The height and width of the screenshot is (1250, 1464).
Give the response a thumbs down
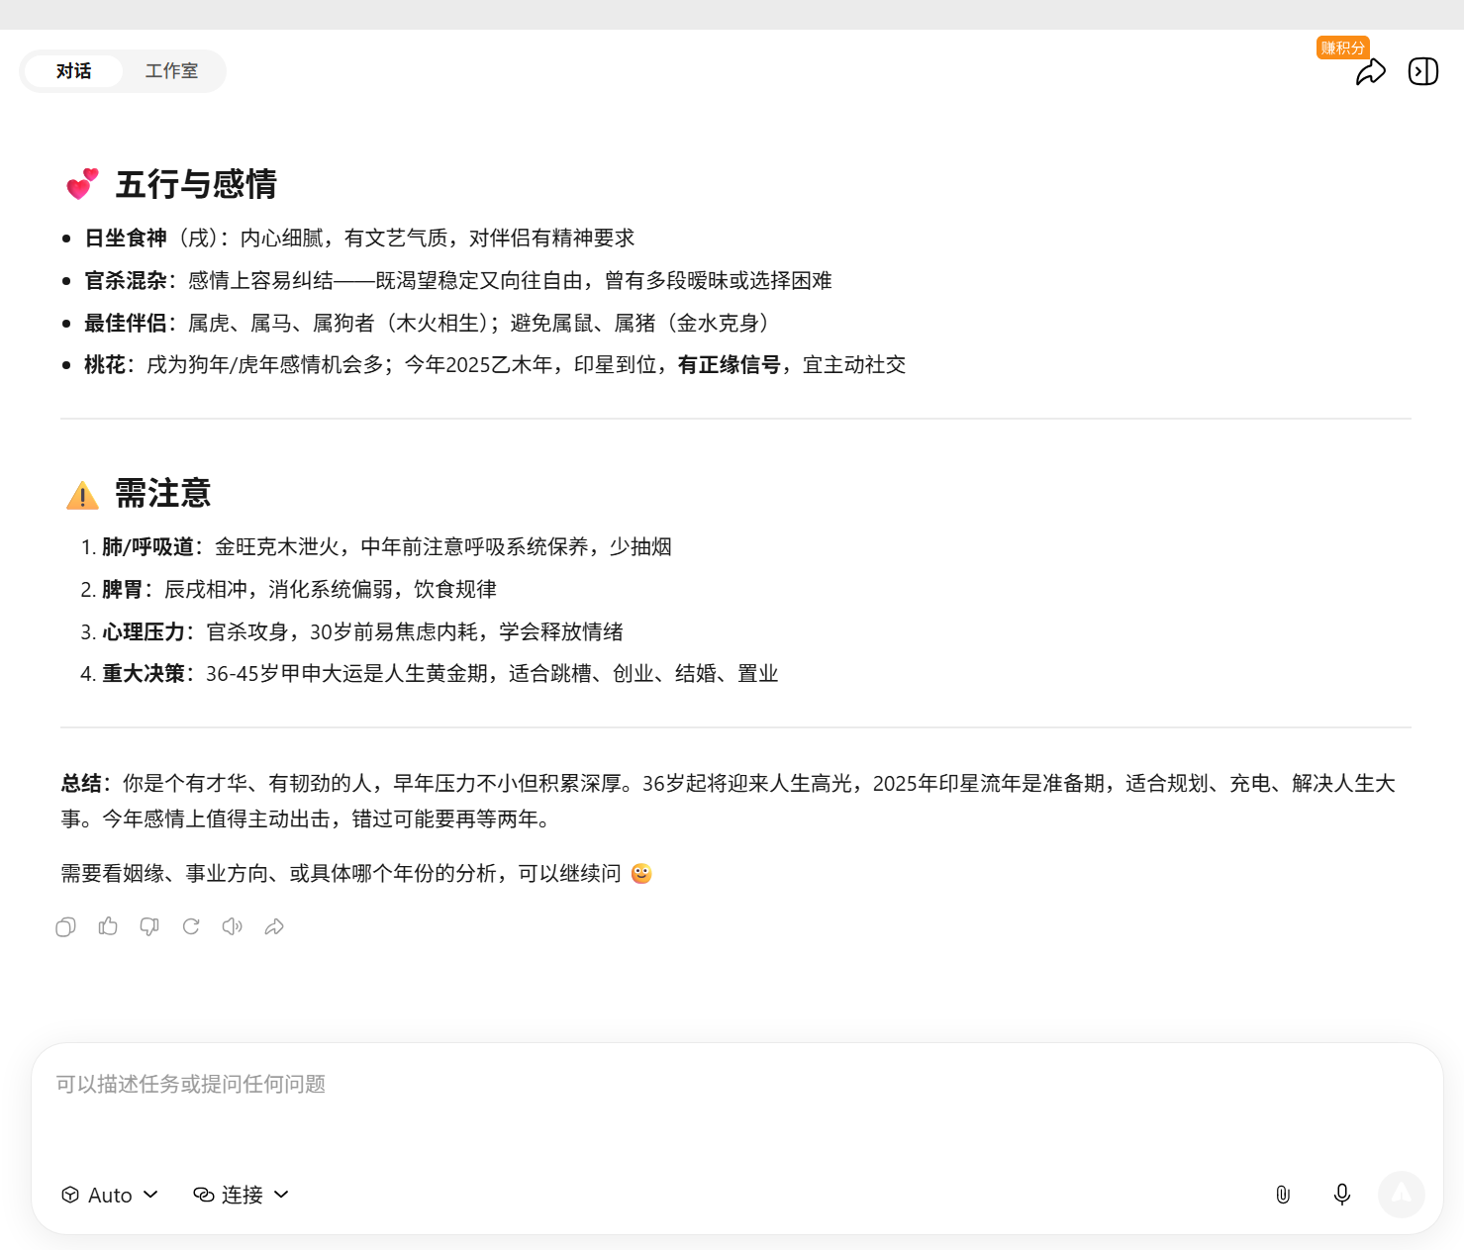click(149, 926)
